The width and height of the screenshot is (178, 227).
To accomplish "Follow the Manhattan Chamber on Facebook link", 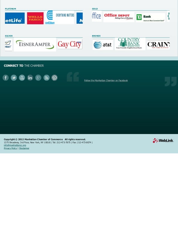I will (106, 80).
